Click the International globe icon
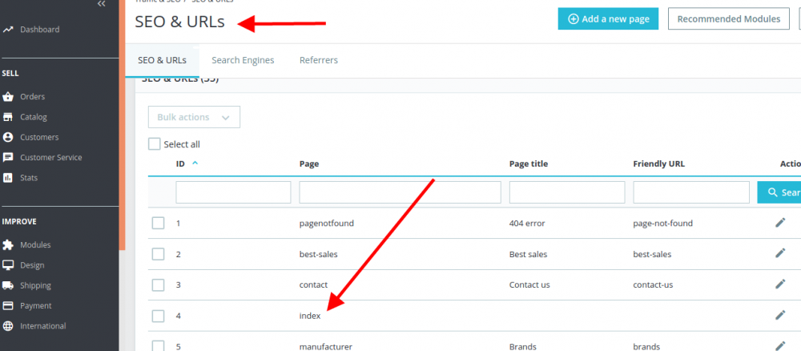 (8, 326)
